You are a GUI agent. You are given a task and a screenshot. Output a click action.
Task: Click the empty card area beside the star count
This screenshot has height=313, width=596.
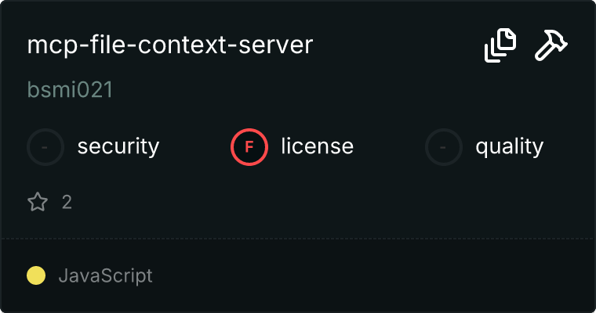314,203
